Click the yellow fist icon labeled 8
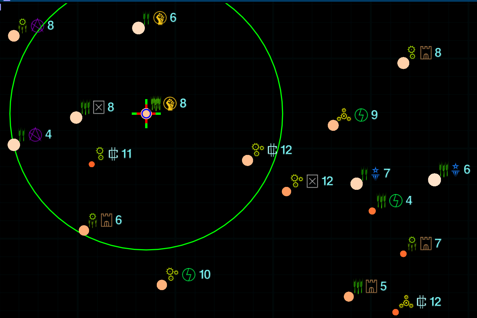 170,103
